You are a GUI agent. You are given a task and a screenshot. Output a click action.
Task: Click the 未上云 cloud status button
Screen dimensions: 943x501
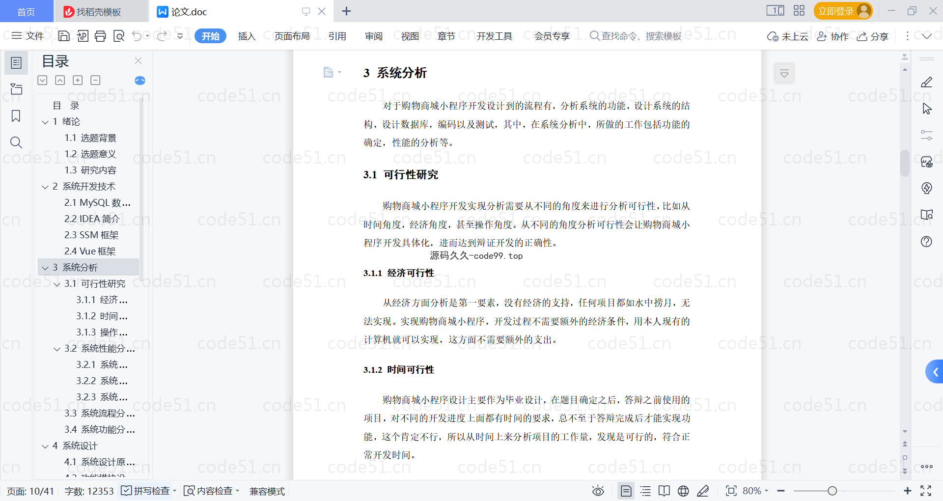[788, 36]
